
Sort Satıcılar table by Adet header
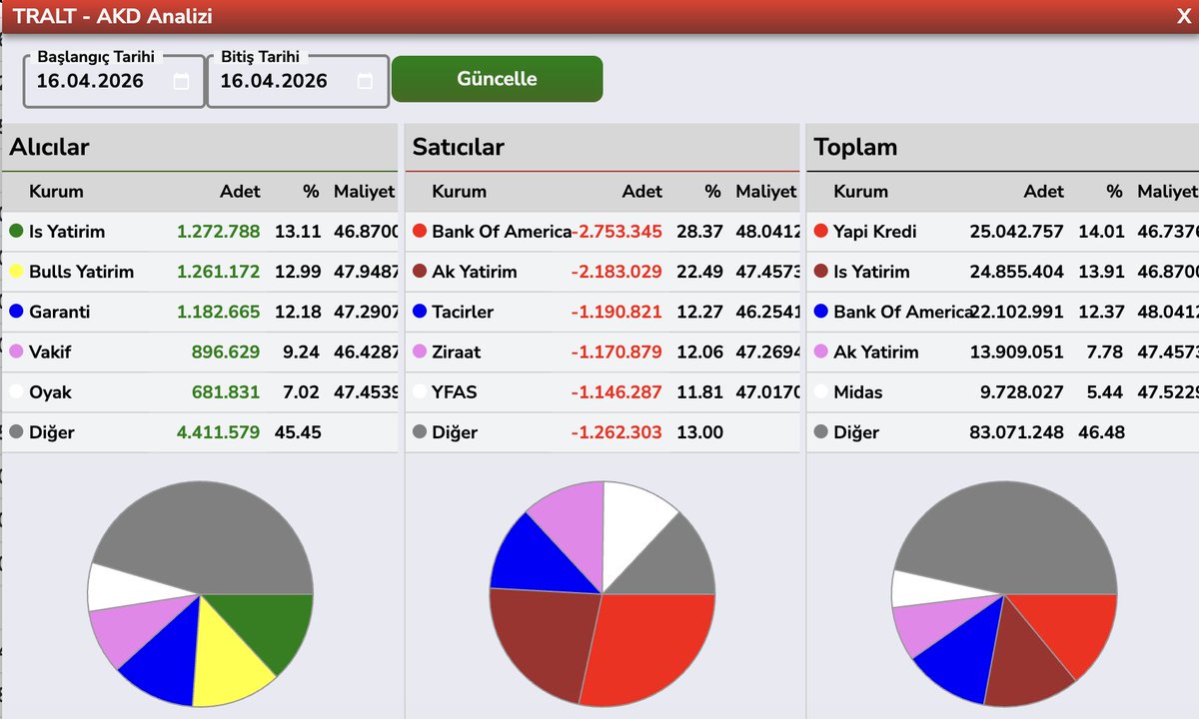[x=642, y=191]
